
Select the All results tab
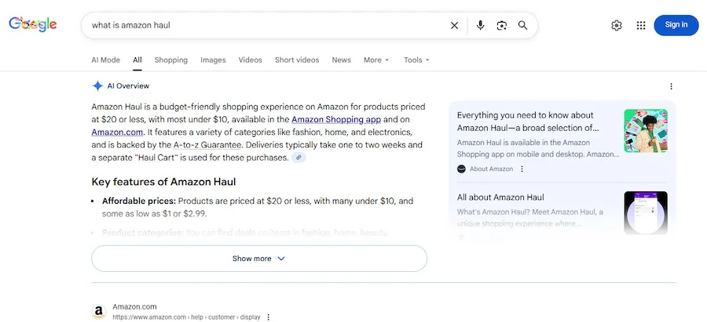(137, 60)
